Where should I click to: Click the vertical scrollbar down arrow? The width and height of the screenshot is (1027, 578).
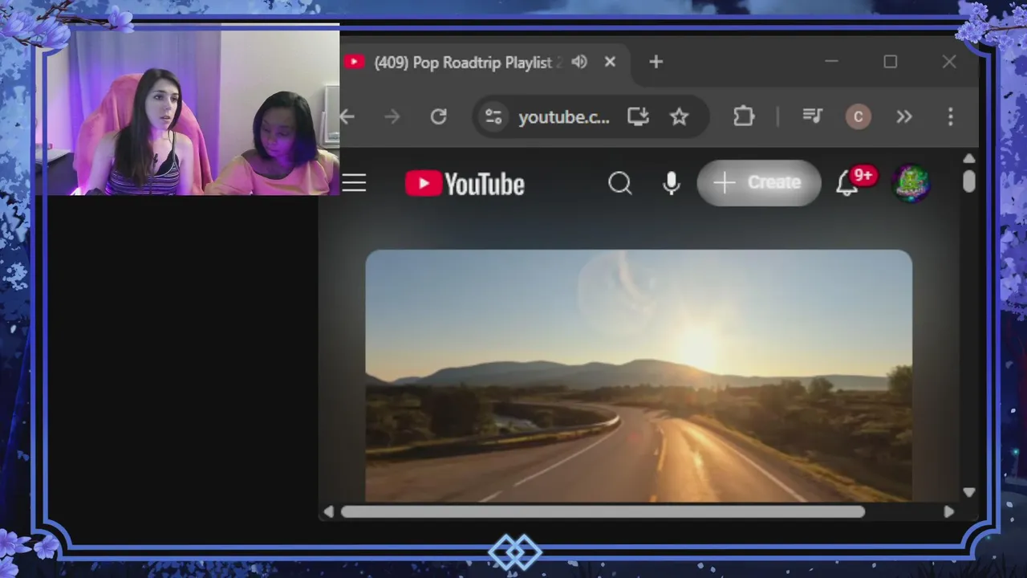tap(968, 492)
